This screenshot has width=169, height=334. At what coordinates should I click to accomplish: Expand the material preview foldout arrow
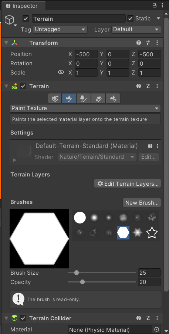click(x=14, y=160)
